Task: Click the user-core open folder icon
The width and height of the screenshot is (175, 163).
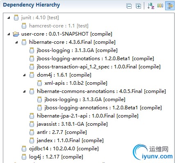Action: 16,34
